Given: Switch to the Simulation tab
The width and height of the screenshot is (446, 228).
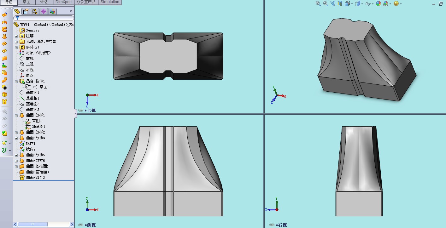Looking at the screenshot, I should coord(110,2).
